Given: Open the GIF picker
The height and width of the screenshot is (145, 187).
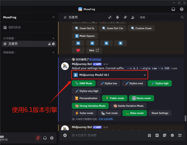Looking at the screenshot, I should [x=157, y=135].
